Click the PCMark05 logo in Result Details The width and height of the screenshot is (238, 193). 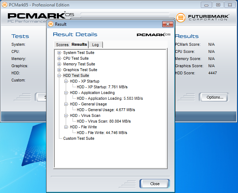tap(153, 35)
